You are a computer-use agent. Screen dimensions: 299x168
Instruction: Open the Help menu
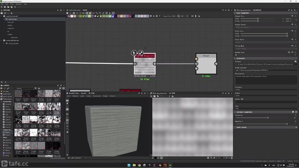[x=25, y=4]
